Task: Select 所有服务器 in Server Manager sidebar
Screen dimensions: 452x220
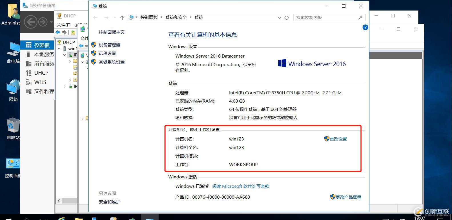Action: 37,64
